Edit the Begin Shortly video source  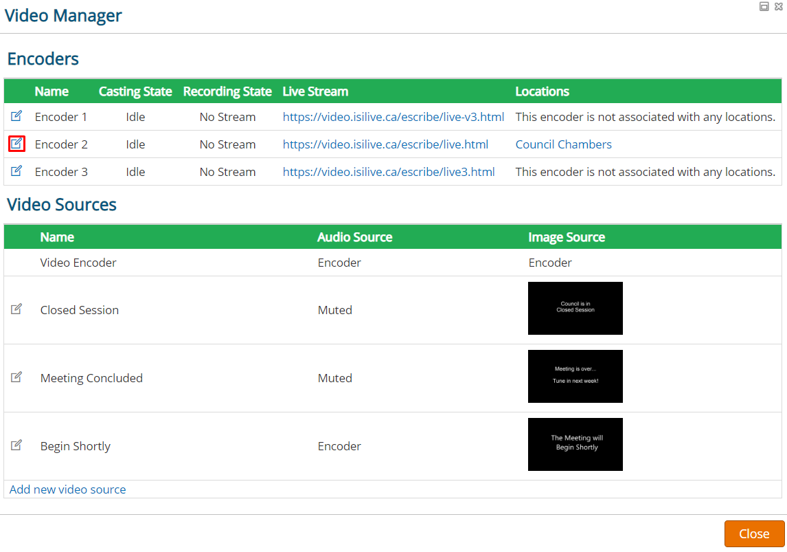coord(16,445)
